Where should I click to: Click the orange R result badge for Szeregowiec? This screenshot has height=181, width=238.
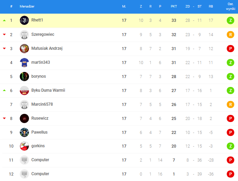230,34
